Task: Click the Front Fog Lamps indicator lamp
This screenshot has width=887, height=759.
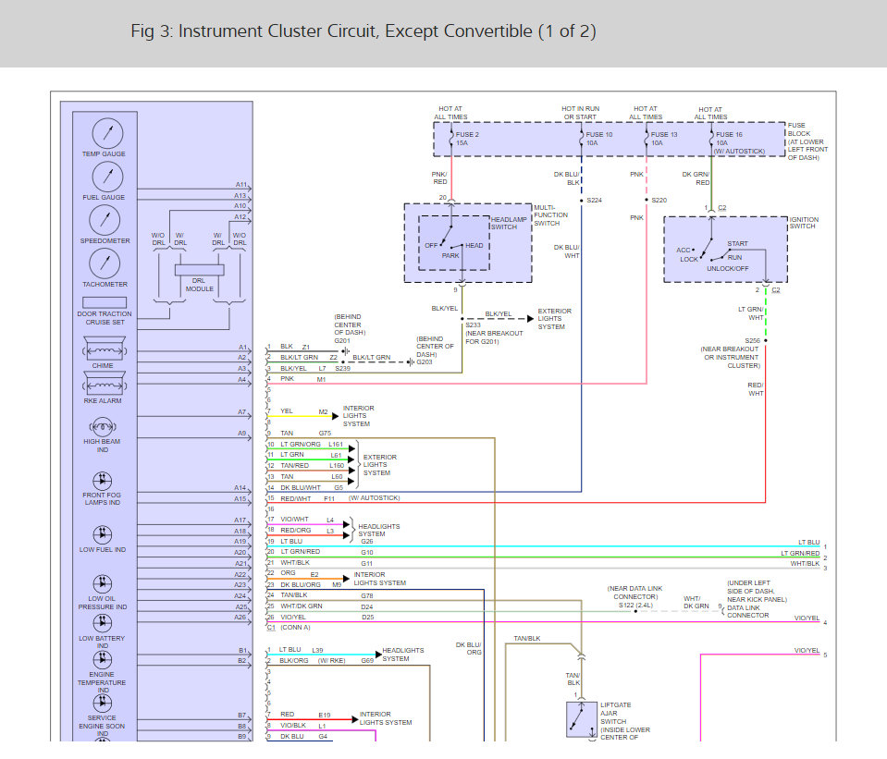Action: tap(103, 481)
